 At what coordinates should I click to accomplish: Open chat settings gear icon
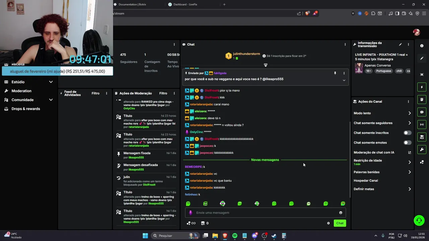(328, 223)
